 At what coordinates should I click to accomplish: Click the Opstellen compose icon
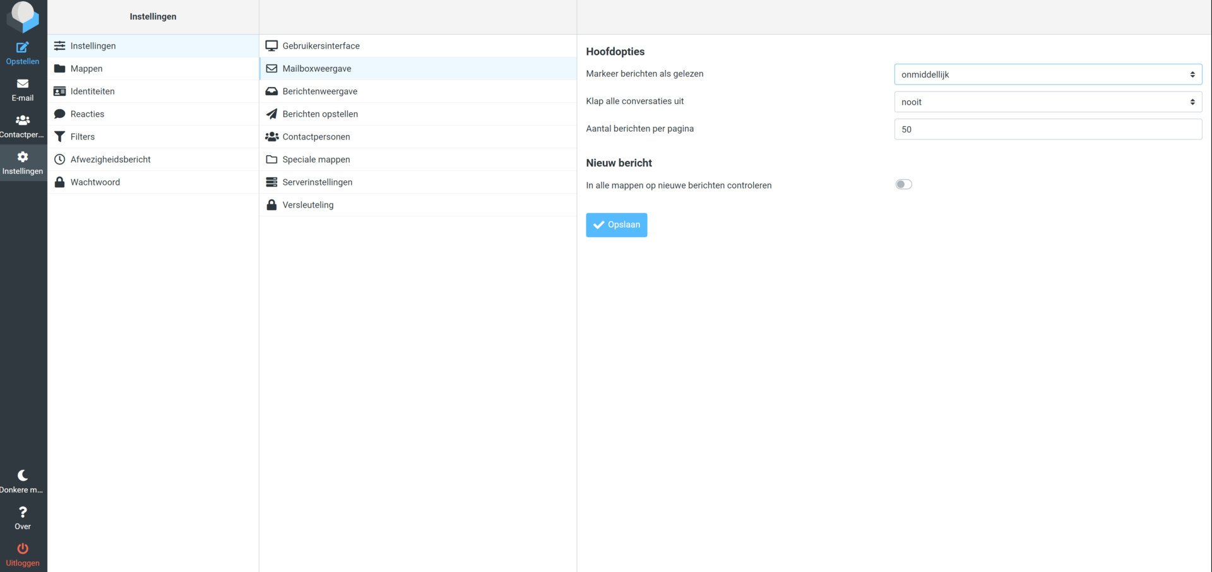pyautogui.click(x=23, y=47)
